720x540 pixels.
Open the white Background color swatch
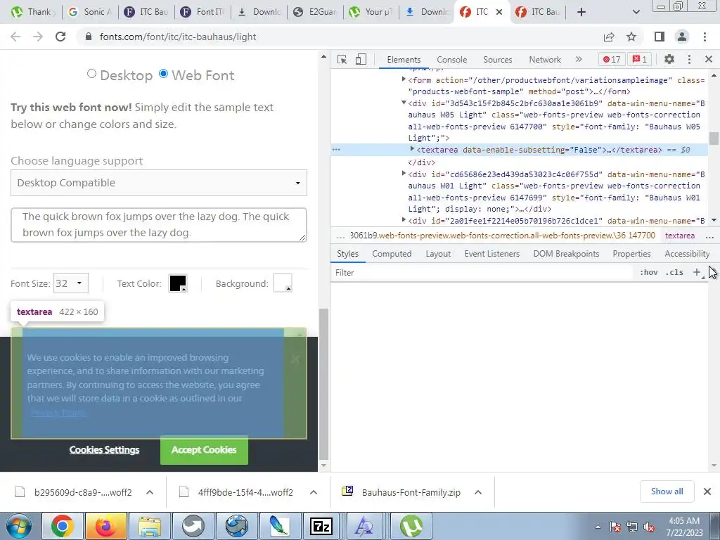tap(283, 283)
